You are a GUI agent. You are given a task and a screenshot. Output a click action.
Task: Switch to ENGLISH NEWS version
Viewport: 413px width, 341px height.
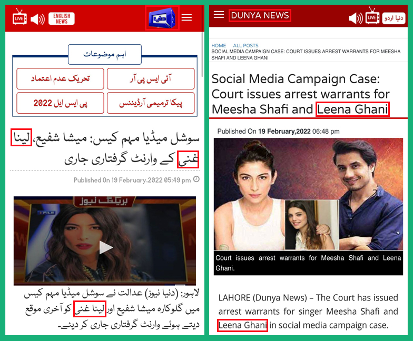(x=61, y=19)
